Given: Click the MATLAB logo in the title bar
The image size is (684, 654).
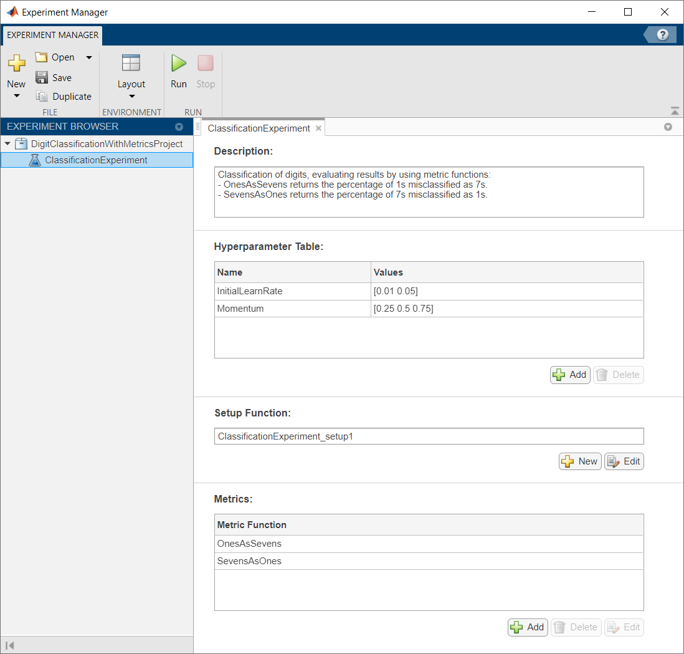Looking at the screenshot, I should pyautogui.click(x=12, y=12).
